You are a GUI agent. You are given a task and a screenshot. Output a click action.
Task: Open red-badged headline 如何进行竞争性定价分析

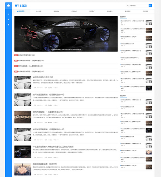(26, 55)
